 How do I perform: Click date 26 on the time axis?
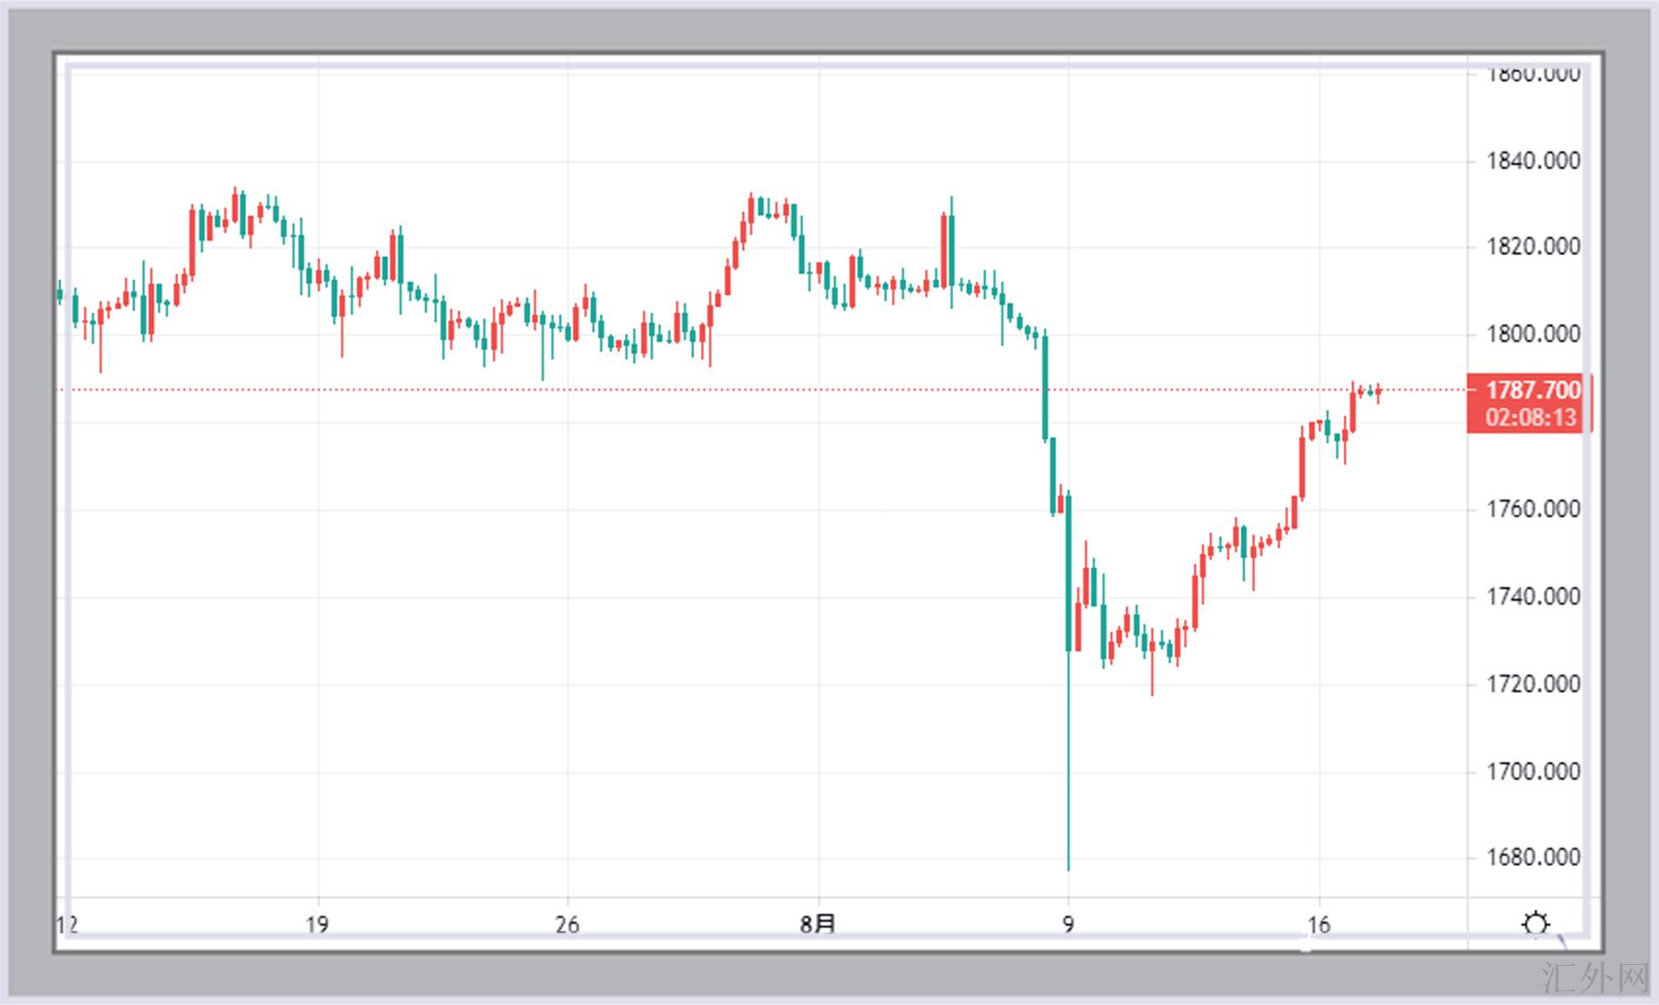pos(567,926)
